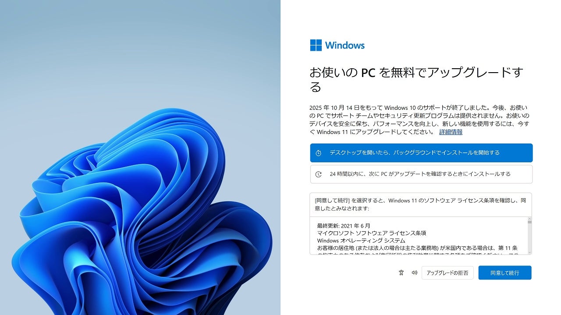Click the Windows wordmark text
The width and height of the screenshot is (561, 315).
[345, 45]
